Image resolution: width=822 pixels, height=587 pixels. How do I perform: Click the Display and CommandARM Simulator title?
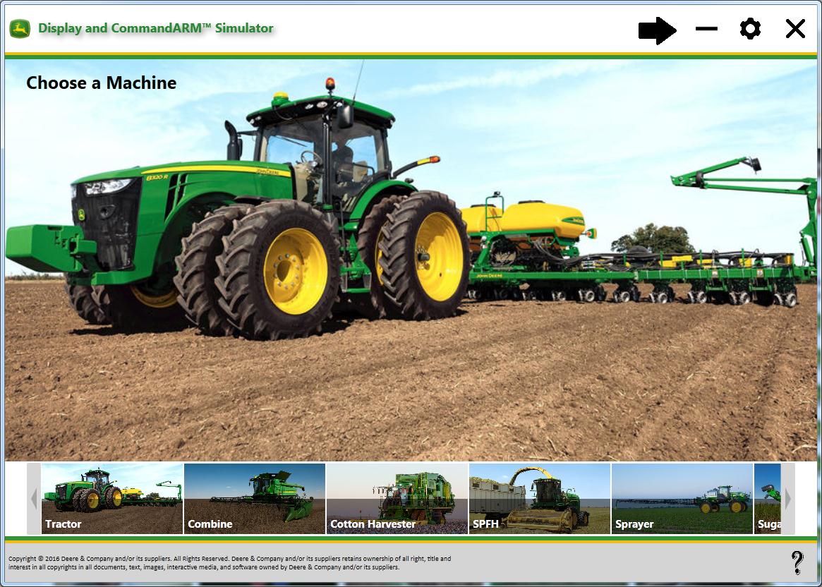pyautogui.click(x=156, y=28)
